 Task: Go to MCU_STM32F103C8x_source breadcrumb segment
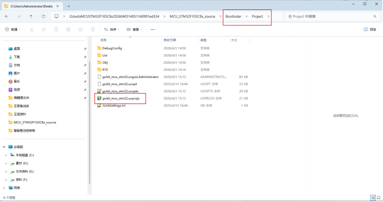[192, 17]
